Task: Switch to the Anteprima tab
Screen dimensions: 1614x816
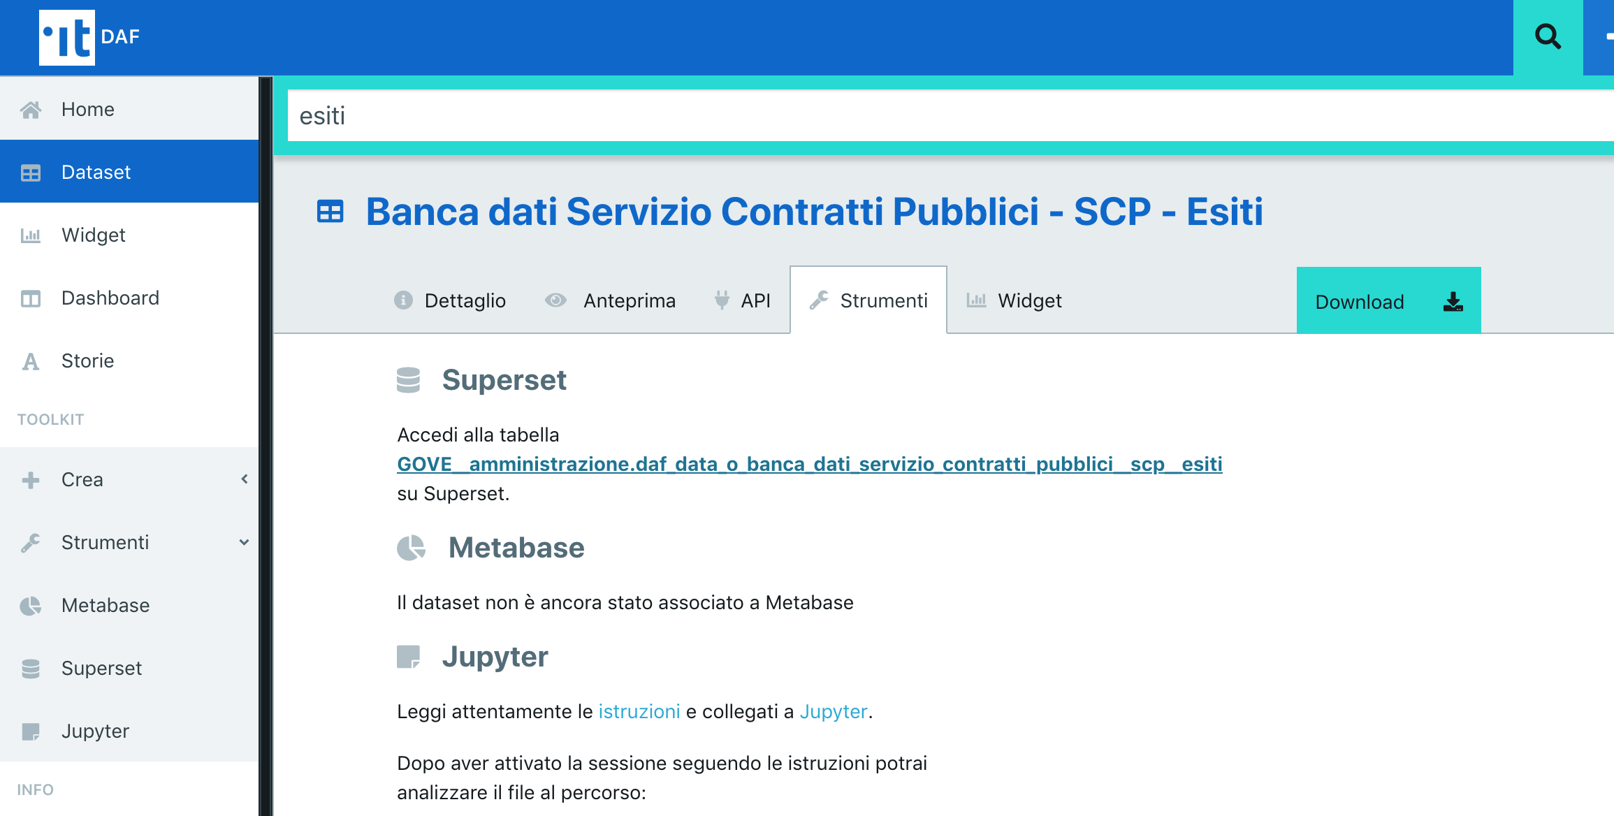Action: [x=610, y=300]
